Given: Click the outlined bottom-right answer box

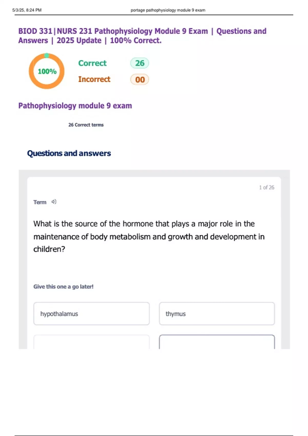Looking at the screenshot, I should click(217, 342).
